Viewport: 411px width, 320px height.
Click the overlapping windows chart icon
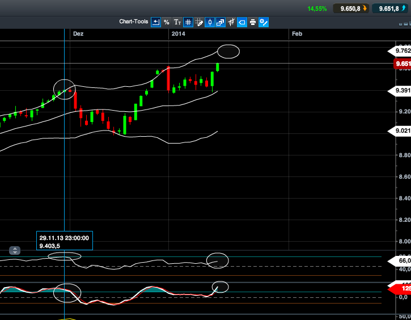(220, 22)
